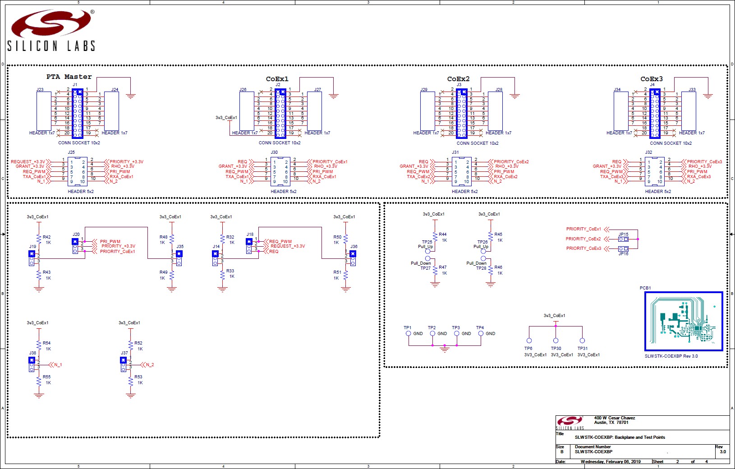Image resolution: width=735 pixels, height=469 pixels.
Task: Select test point TP31 circle
Action: 582,340
